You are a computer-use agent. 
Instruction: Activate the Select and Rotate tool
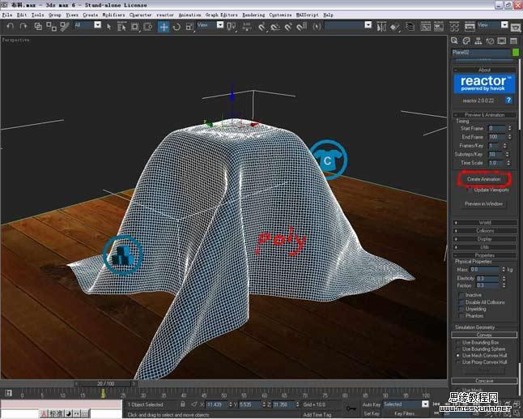(x=176, y=27)
